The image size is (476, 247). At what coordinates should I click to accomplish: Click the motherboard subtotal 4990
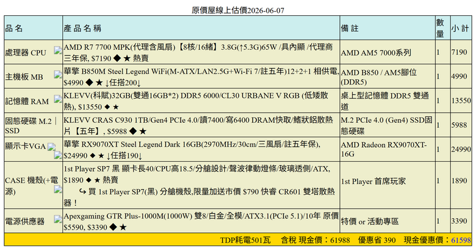pyautogui.click(x=459, y=76)
